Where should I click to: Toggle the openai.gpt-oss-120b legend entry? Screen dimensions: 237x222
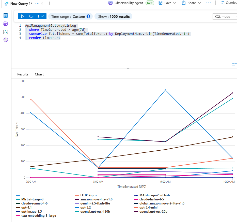[x=92, y=212]
